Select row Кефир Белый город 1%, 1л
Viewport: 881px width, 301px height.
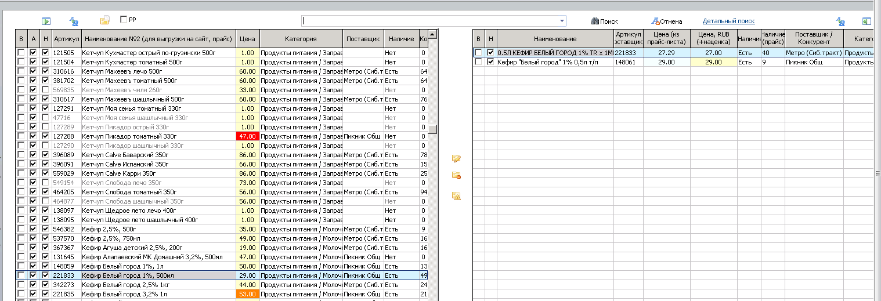click(x=222, y=266)
